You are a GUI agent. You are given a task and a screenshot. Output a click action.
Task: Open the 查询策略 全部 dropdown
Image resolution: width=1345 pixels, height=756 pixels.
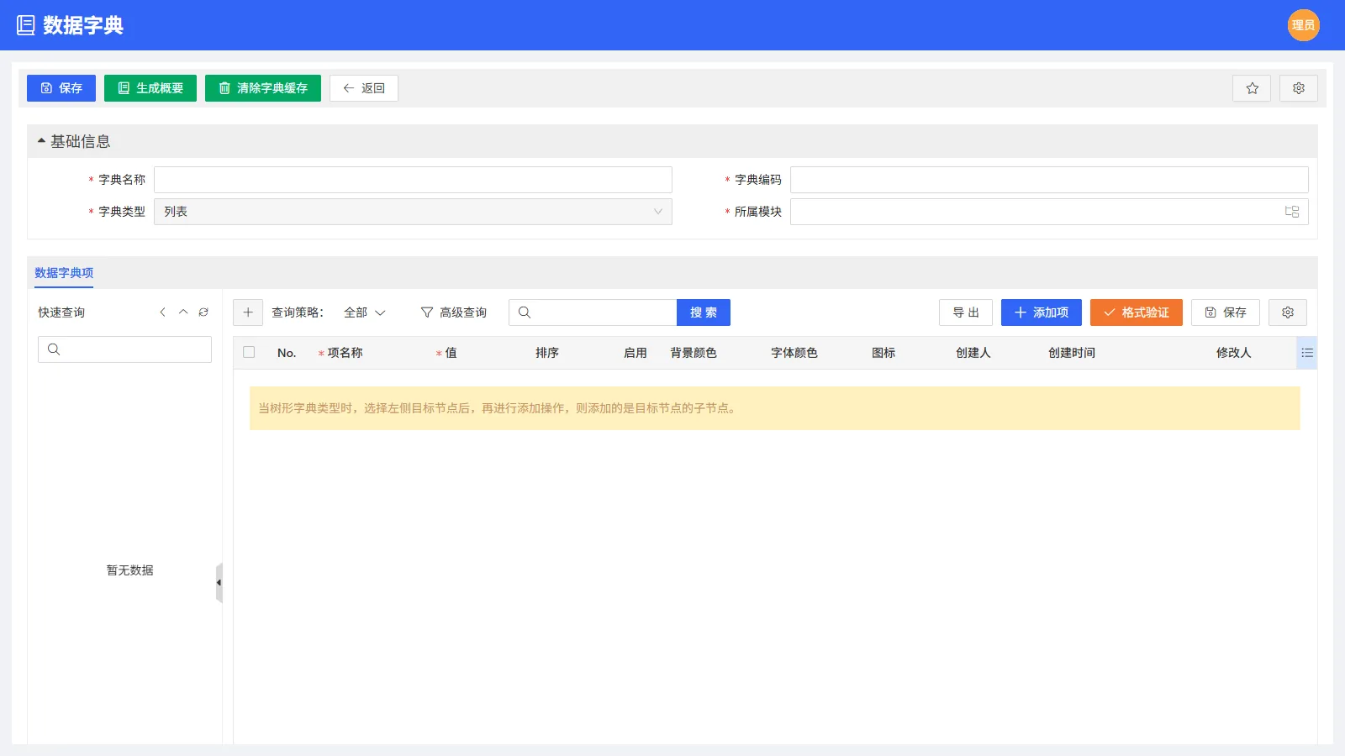click(x=364, y=312)
